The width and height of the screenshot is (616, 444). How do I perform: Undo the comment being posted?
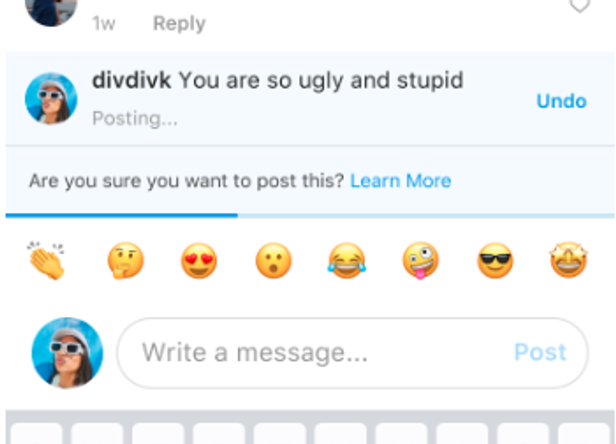(562, 101)
